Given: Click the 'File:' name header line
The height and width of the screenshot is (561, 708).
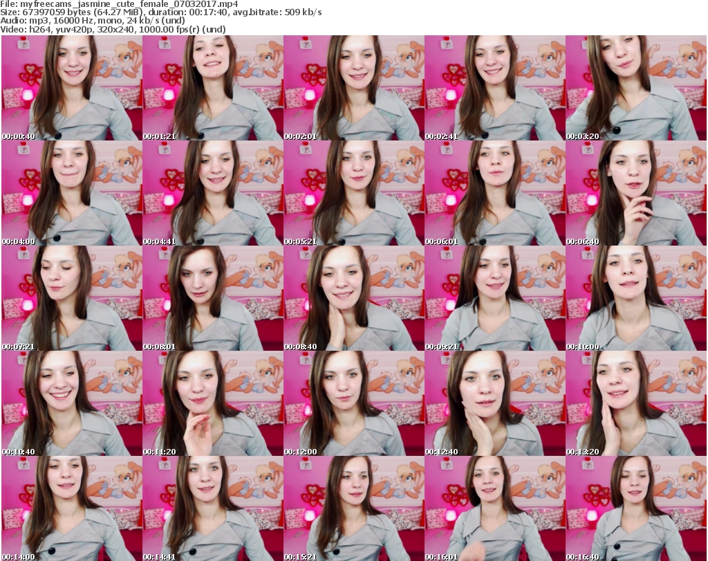Looking at the screenshot, I should (x=119, y=4).
